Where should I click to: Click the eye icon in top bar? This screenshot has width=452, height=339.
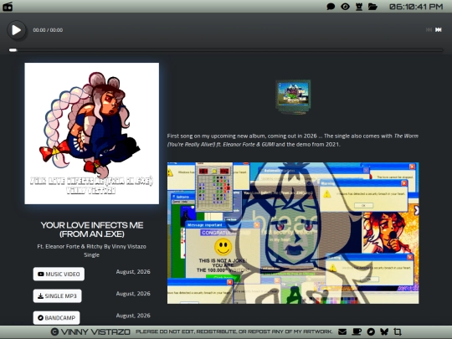click(x=345, y=7)
